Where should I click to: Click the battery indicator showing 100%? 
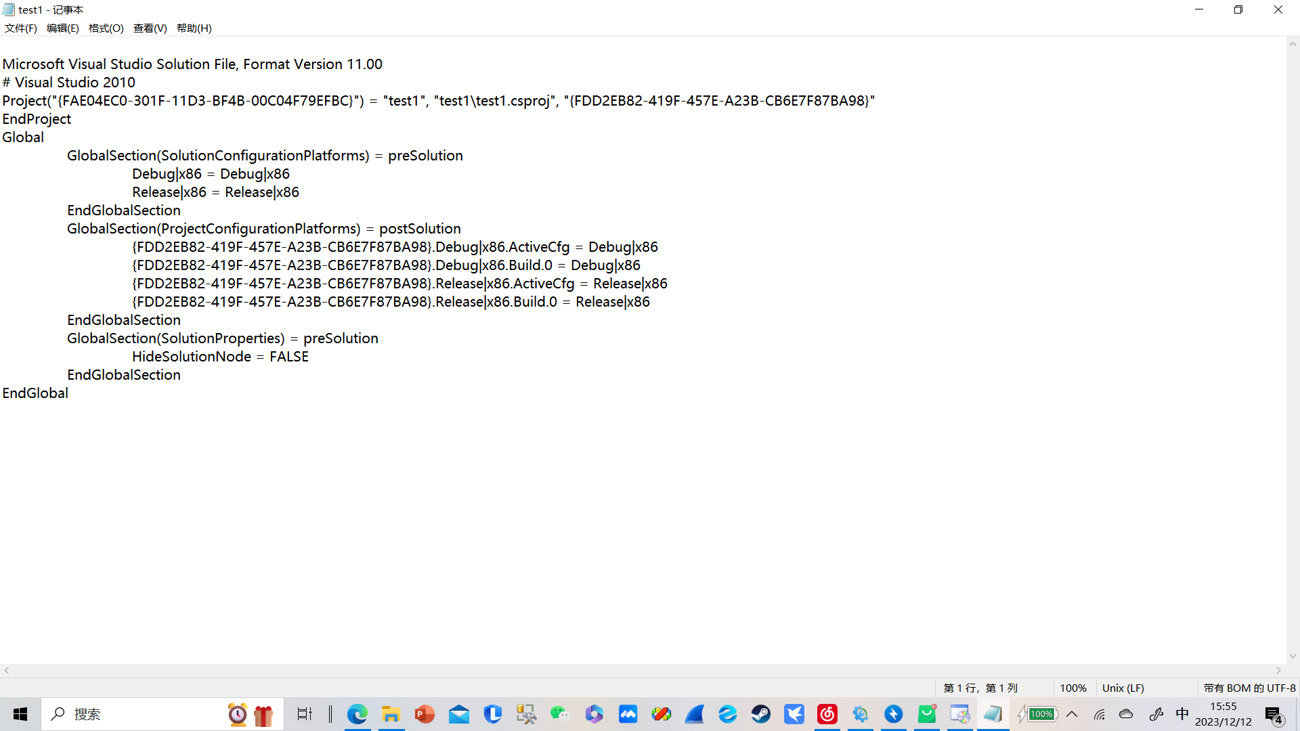[1041, 714]
